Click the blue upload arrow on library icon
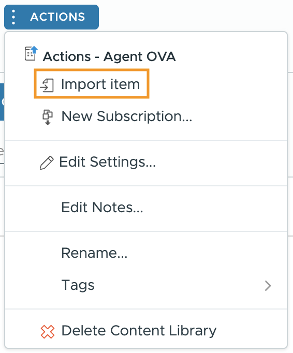293x353 pixels. pos(34,49)
